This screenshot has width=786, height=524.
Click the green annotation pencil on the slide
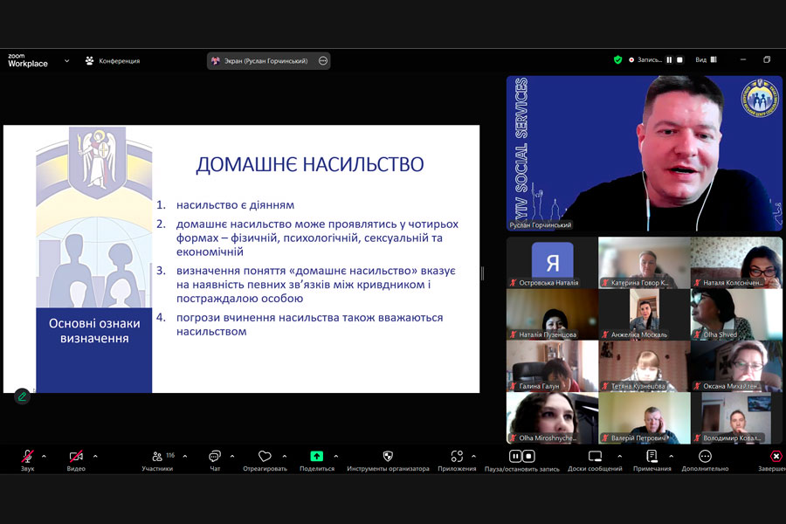click(22, 396)
